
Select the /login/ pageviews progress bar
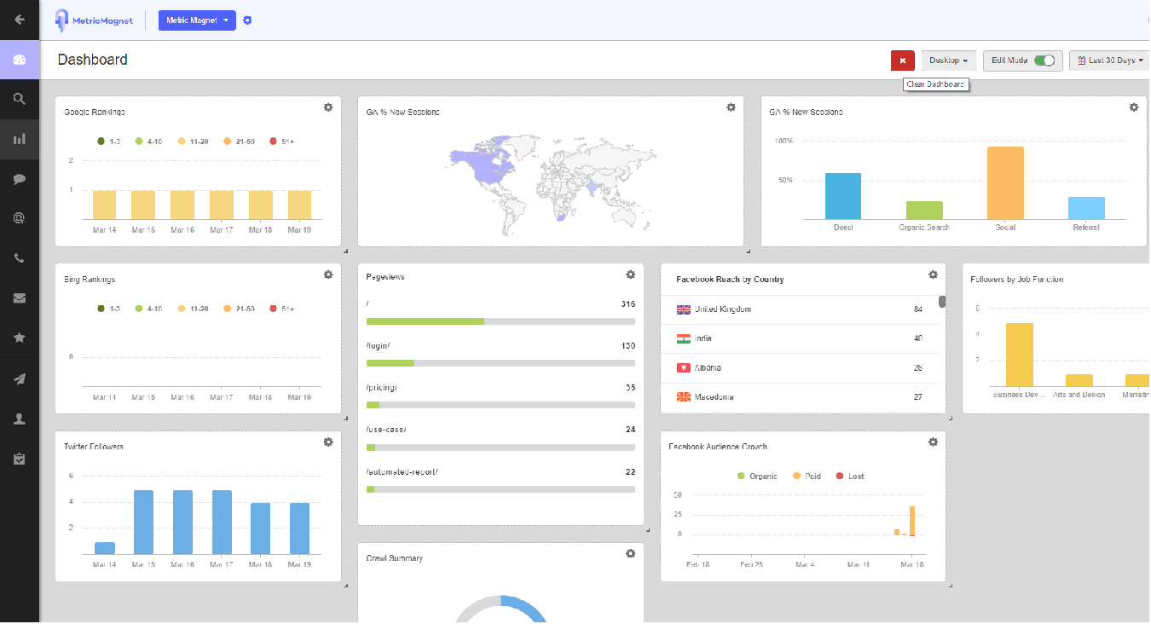[500, 363]
